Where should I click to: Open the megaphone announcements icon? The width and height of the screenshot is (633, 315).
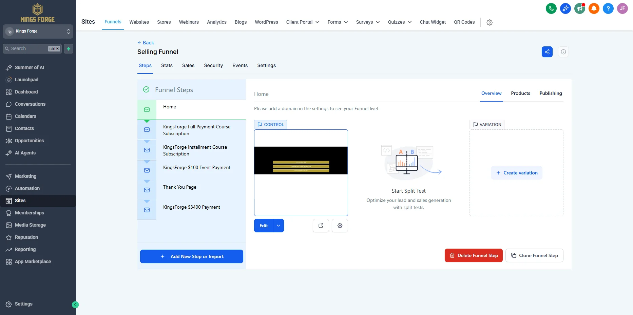click(x=580, y=8)
